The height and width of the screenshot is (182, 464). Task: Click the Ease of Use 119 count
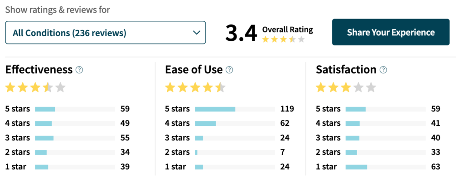click(287, 109)
